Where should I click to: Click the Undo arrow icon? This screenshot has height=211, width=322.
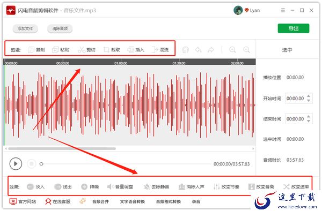[198, 50]
